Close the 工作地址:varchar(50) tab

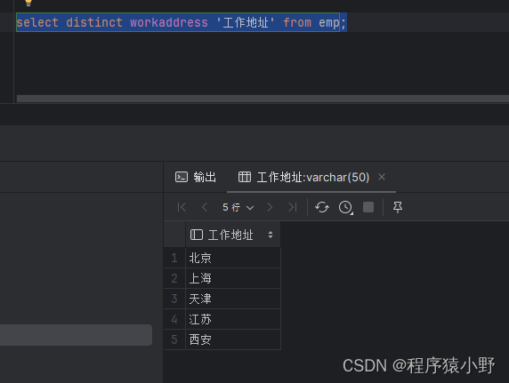pos(382,177)
